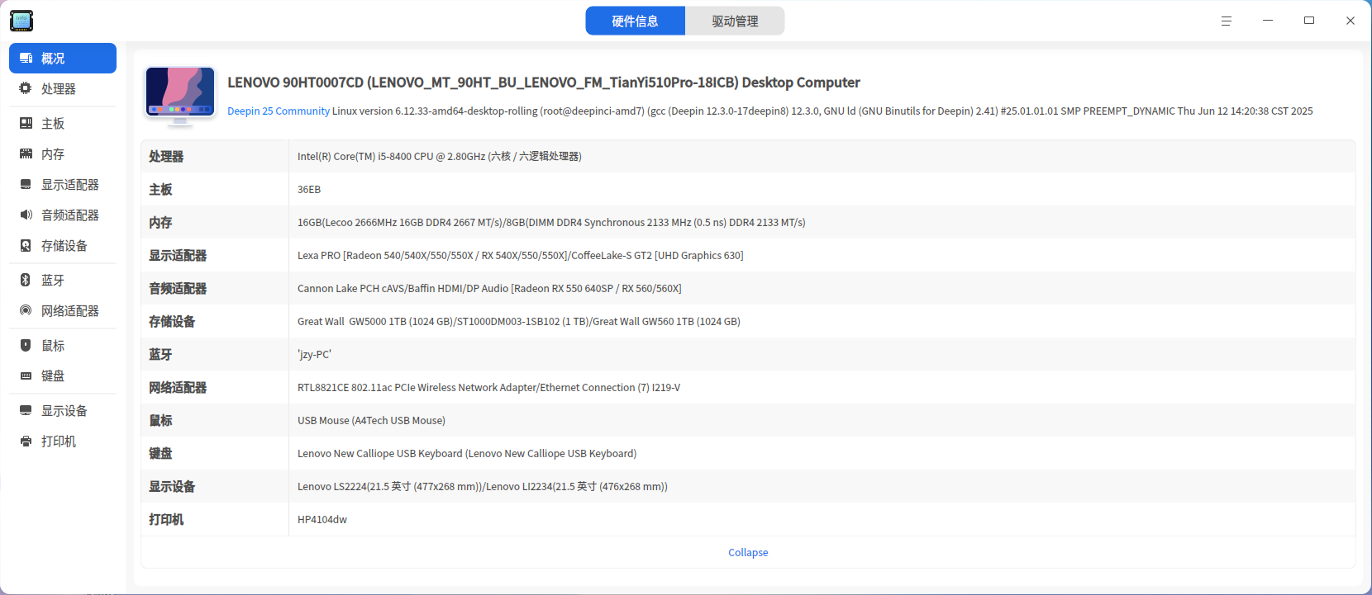Click the 存储设备 storage sidebar icon
This screenshot has width=1372, height=595.
(26, 245)
